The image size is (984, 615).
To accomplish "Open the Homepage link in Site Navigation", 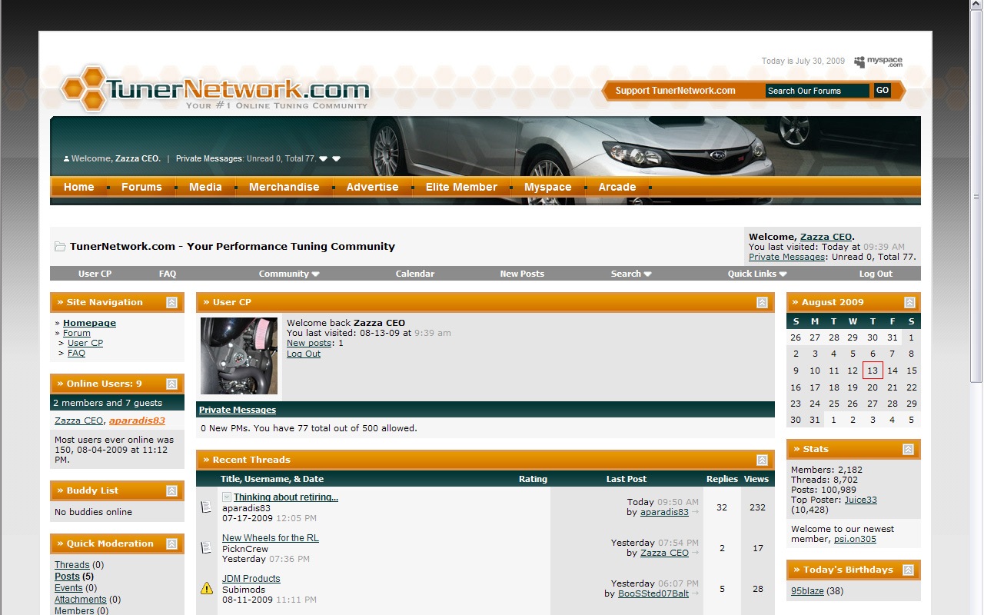I will (89, 323).
